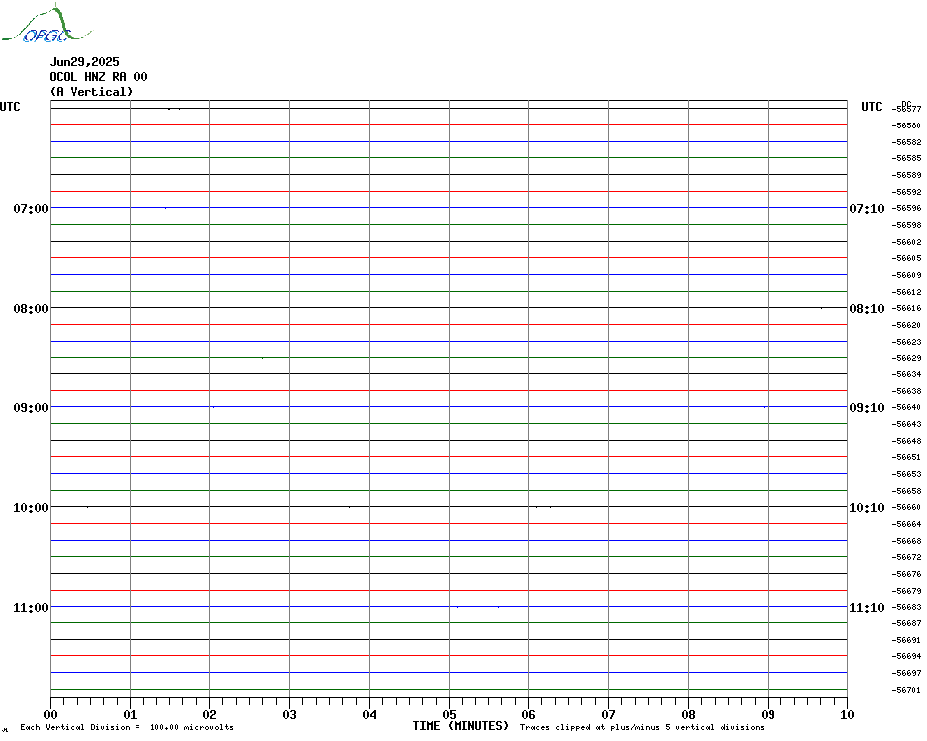Click the DC offset value -56638
The image size is (927, 741).
click(906, 391)
